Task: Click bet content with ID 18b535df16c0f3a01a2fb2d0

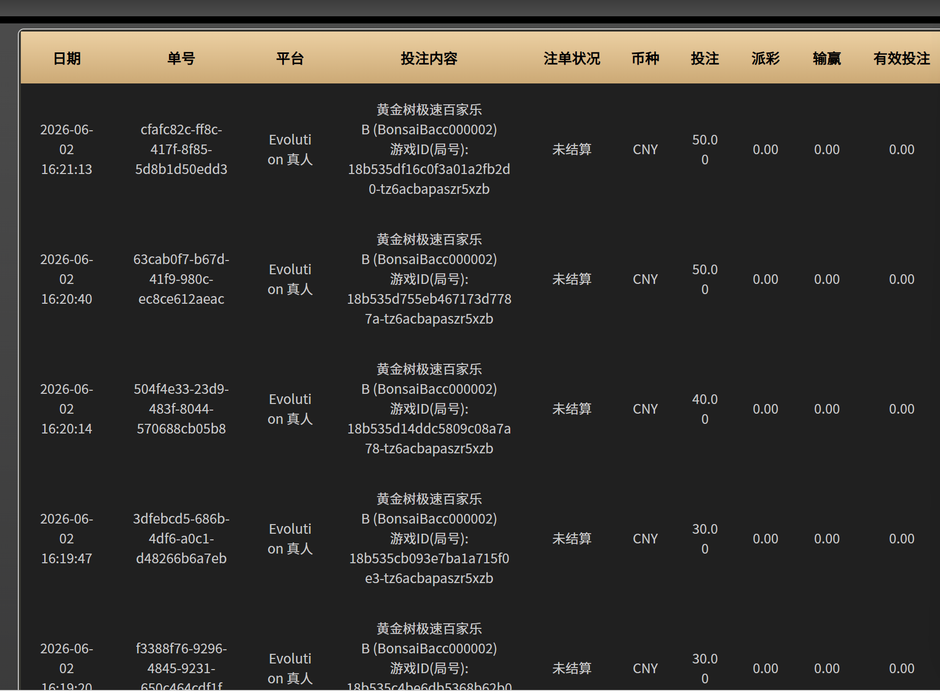Action: 429,149
